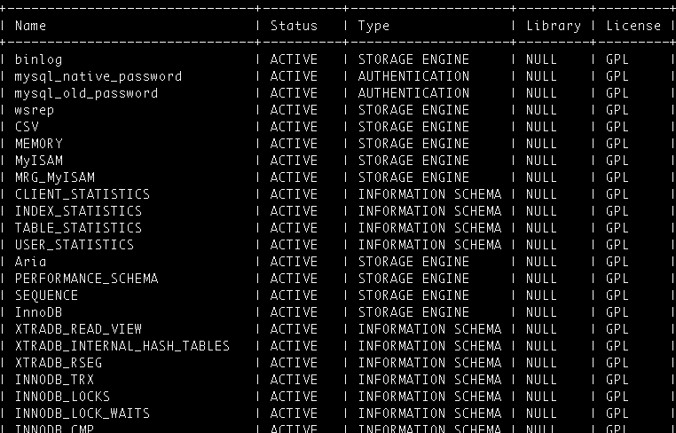This screenshot has height=433, width=676.
Task: Click INNODB_LOCK_WAITS entry
Action: pos(83,413)
